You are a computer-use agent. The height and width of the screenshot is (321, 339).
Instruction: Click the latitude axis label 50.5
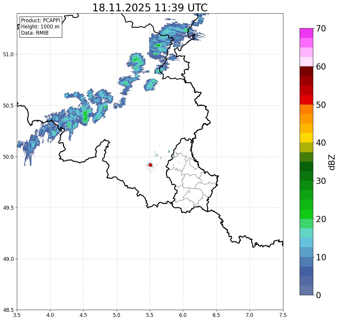[8, 106]
